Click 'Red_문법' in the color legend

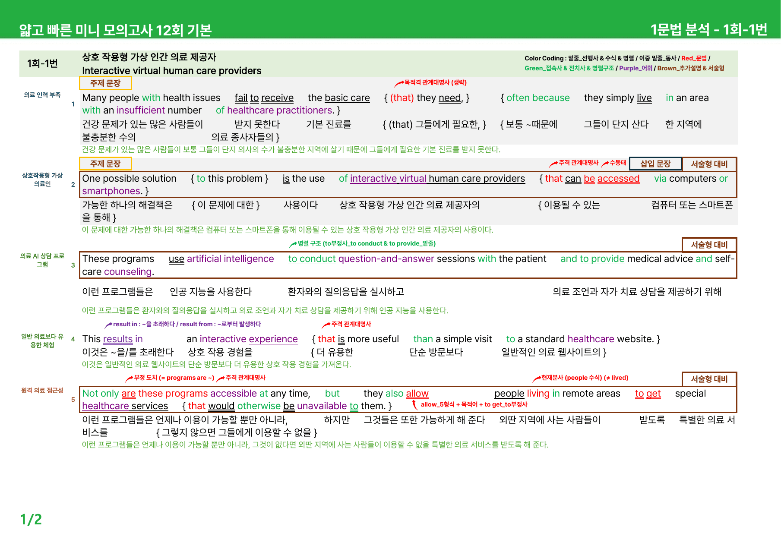point(694,58)
